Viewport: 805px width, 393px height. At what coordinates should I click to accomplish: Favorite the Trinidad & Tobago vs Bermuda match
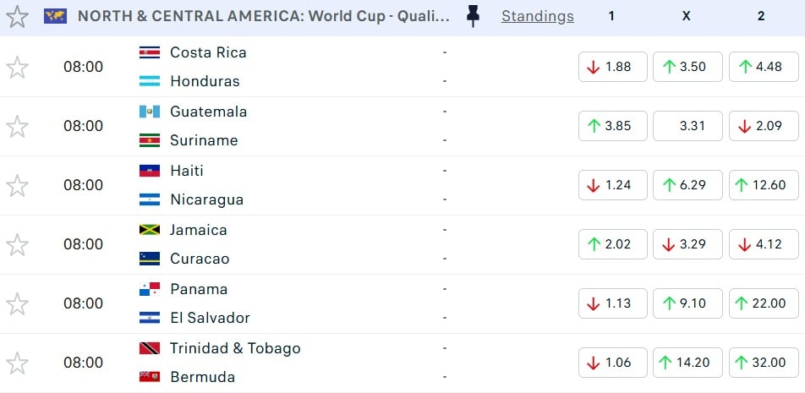(18, 363)
